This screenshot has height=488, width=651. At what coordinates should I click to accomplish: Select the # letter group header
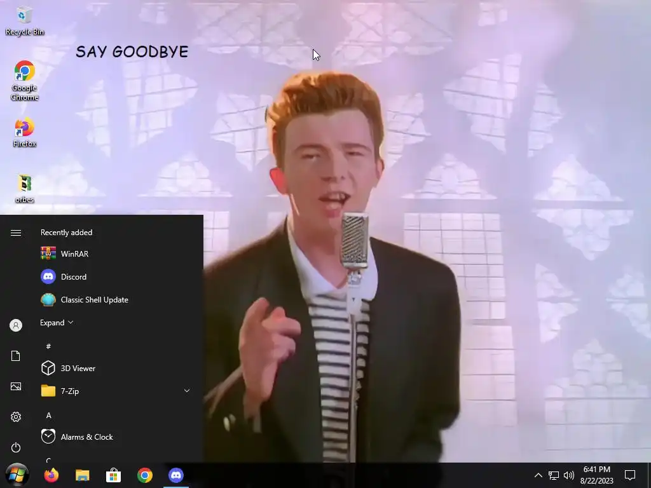48,346
